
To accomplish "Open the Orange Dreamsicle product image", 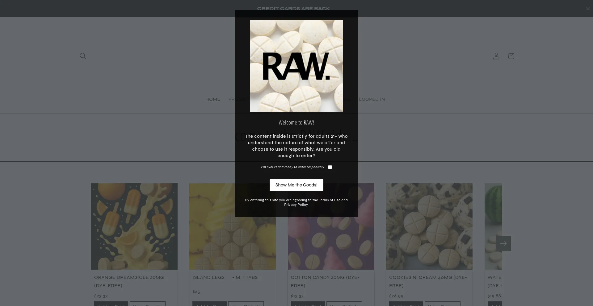I will point(134,226).
